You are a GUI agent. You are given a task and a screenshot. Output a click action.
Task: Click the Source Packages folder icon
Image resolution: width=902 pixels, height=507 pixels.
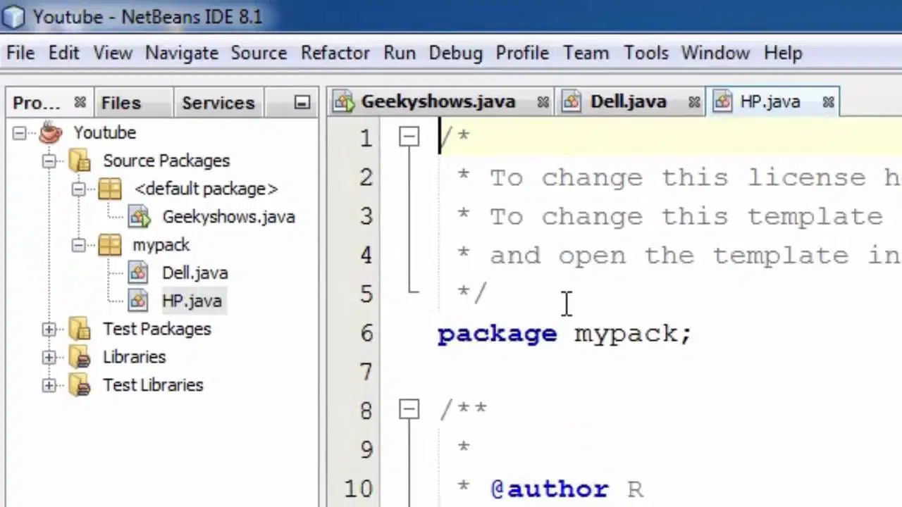[x=80, y=161]
